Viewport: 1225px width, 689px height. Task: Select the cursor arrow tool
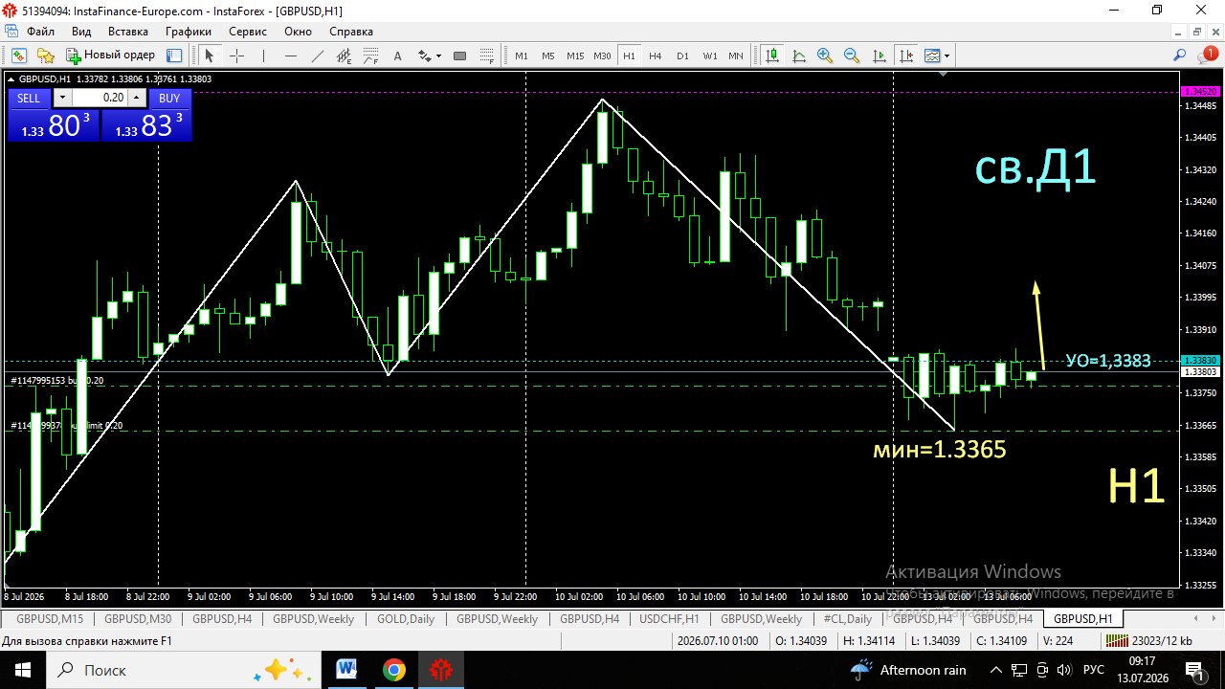[210, 56]
